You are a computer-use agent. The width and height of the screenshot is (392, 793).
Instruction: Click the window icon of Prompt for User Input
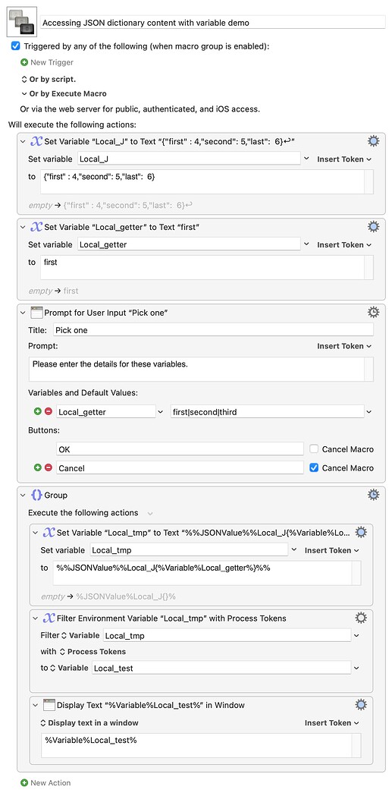(x=36, y=313)
